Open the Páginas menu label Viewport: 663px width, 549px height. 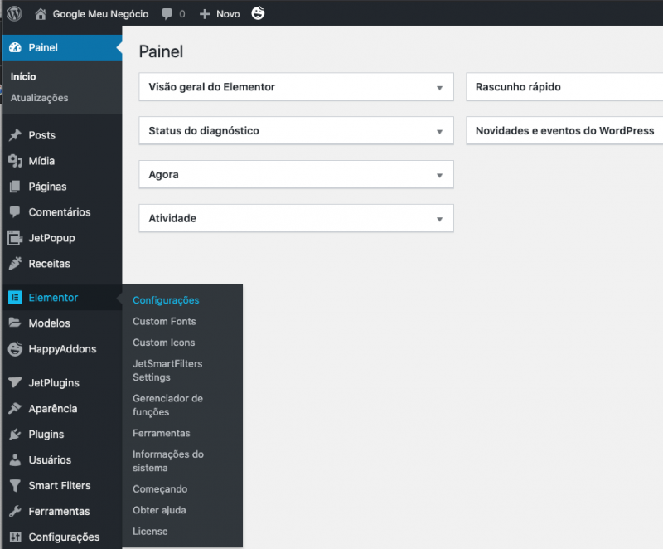pyautogui.click(x=47, y=187)
